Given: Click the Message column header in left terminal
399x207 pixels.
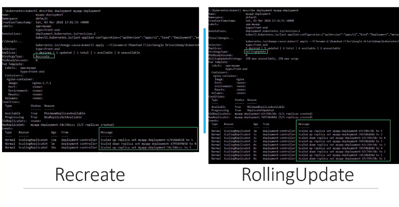Looking at the screenshot, I should [106, 132].
